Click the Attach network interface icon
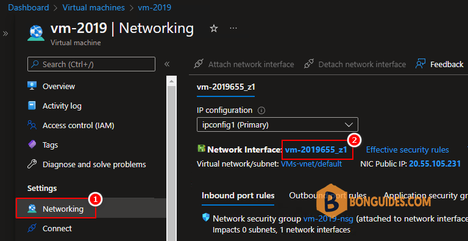Image resolution: width=468 pixels, height=241 pixels. pyautogui.click(x=199, y=64)
